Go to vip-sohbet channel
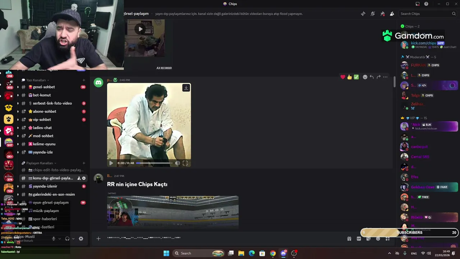This screenshot has height=259, width=460. (x=53, y=119)
